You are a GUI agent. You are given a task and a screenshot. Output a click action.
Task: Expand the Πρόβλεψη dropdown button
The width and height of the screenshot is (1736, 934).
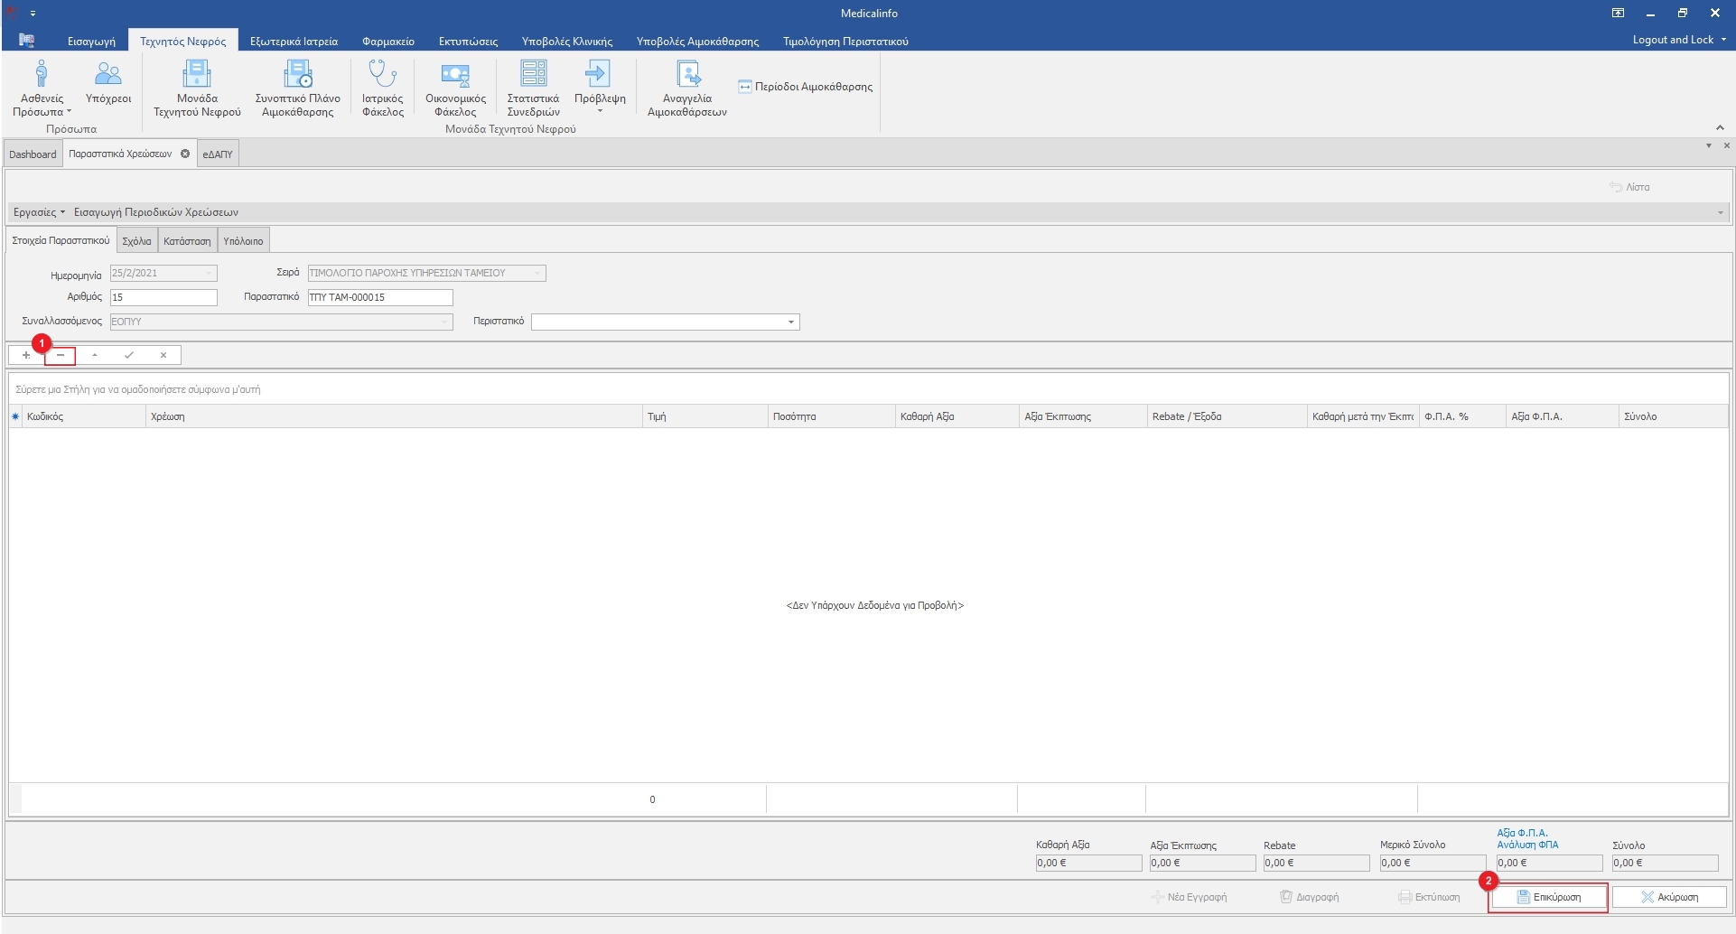pyautogui.click(x=600, y=110)
